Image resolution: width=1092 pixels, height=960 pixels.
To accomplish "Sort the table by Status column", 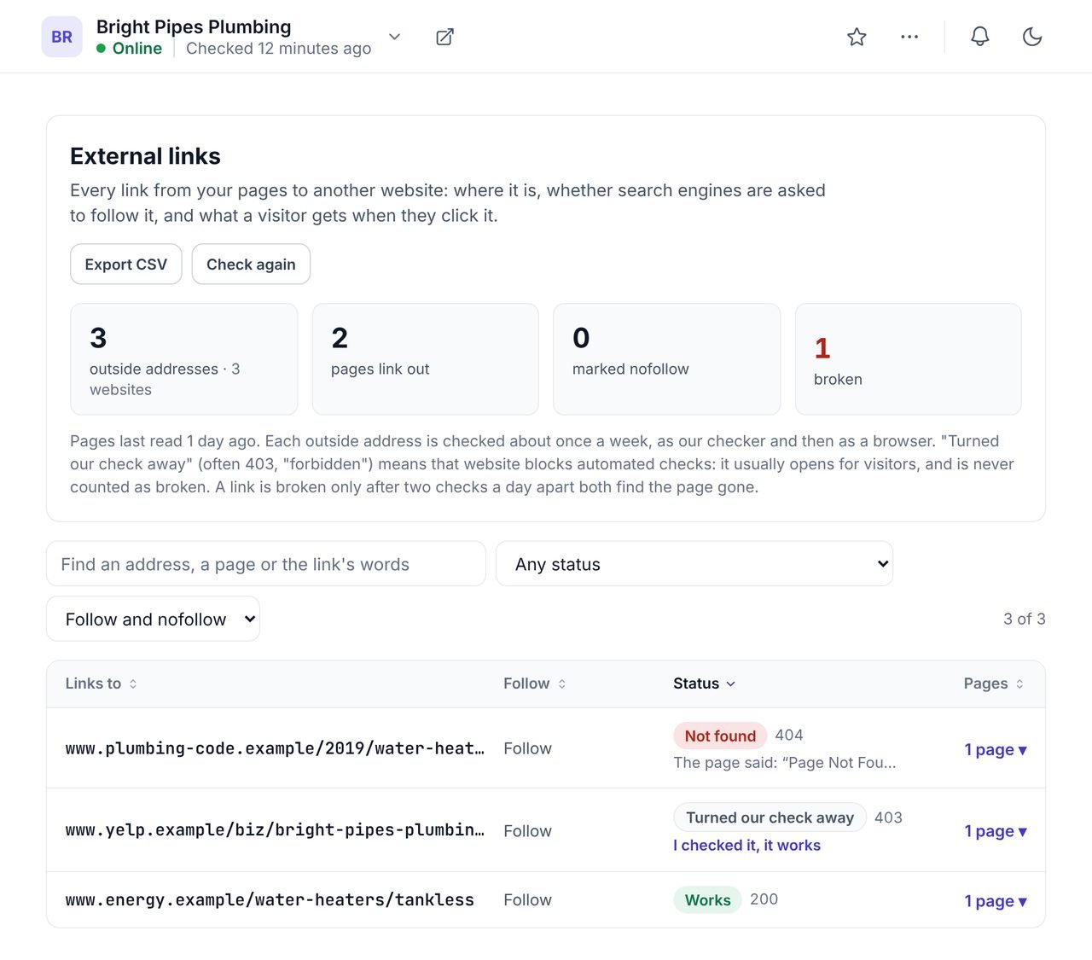I will (x=705, y=684).
